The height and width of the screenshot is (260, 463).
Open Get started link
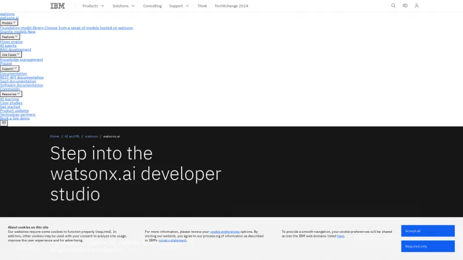pyautogui.click(x=10, y=107)
